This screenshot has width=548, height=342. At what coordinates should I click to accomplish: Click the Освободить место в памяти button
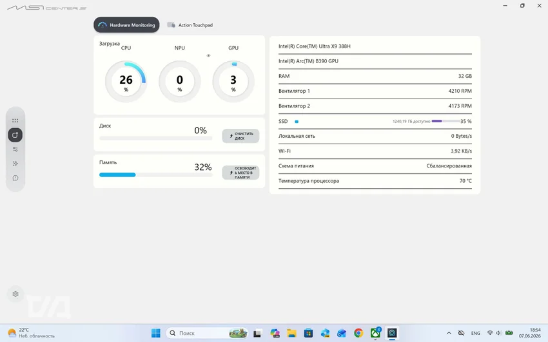tap(240, 173)
